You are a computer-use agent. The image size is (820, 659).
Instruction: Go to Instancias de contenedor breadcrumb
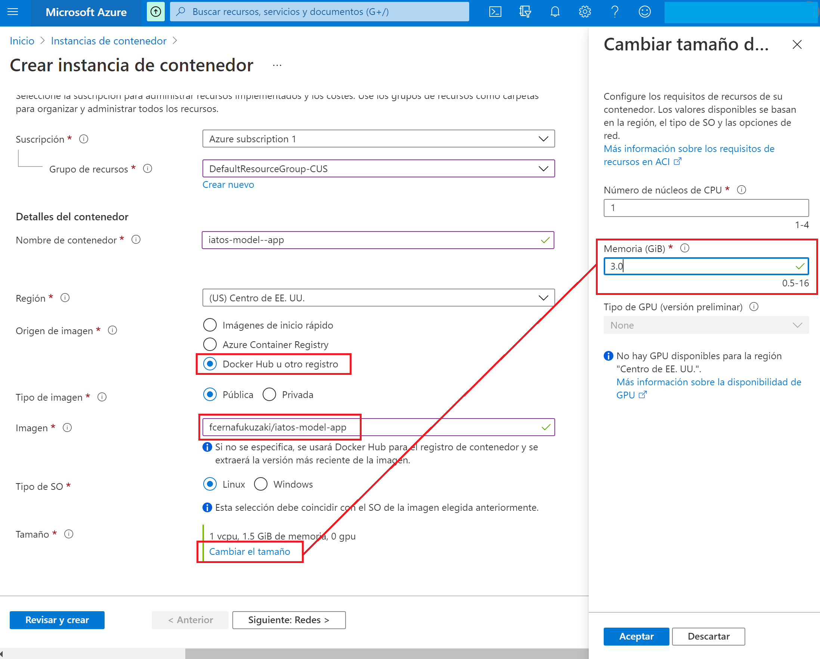pyautogui.click(x=108, y=41)
